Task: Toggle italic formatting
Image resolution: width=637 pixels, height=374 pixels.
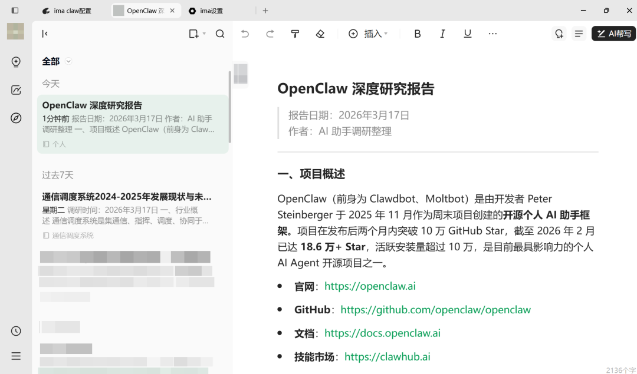Action: (x=442, y=34)
